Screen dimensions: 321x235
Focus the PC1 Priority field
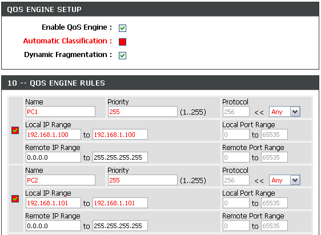[142, 112]
